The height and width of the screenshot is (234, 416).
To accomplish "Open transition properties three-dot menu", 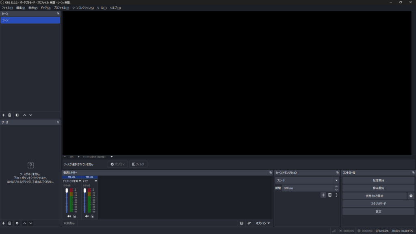I will point(336,195).
